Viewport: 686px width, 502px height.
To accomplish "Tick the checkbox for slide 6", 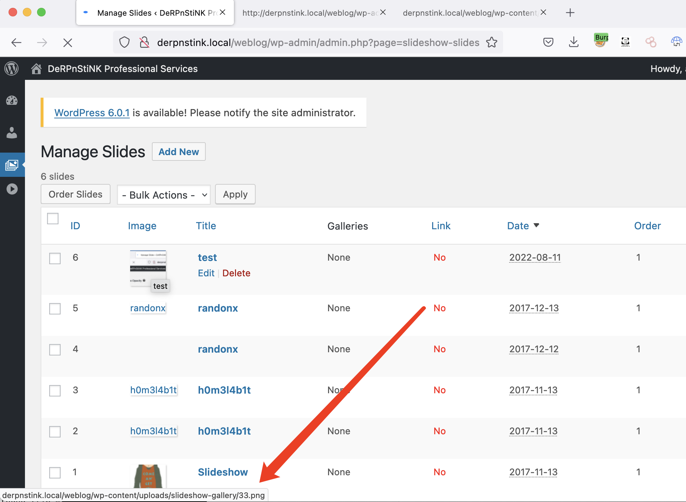I will (x=55, y=258).
